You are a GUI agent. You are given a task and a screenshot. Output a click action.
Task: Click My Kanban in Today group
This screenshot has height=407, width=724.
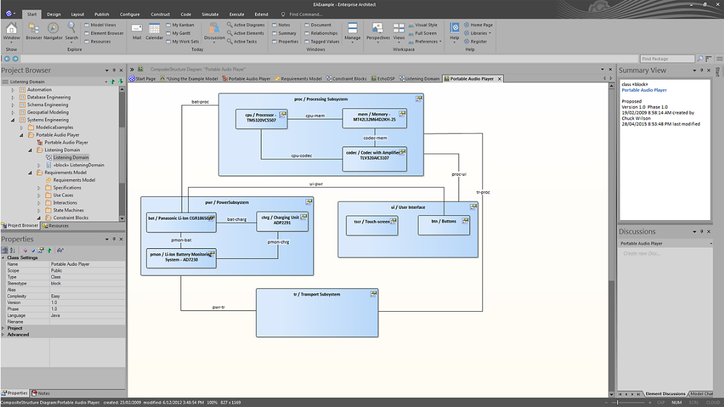[x=180, y=25]
